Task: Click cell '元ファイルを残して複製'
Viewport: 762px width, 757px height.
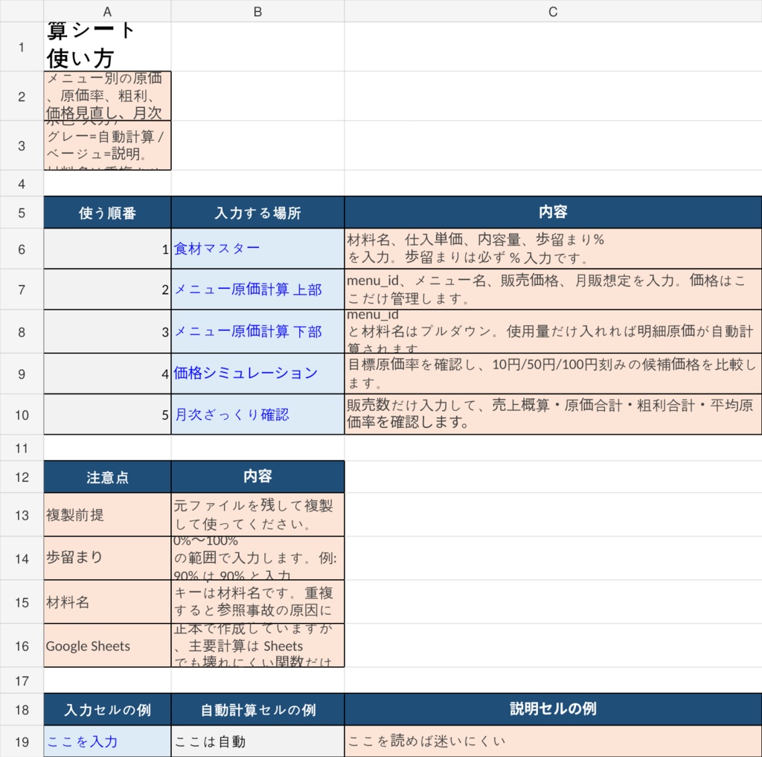Action: click(x=257, y=514)
